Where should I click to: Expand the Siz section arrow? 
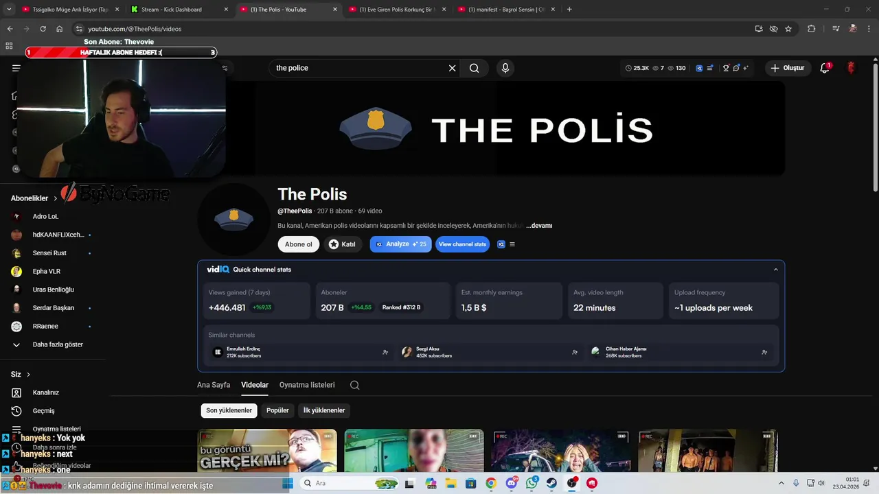coord(28,375)
